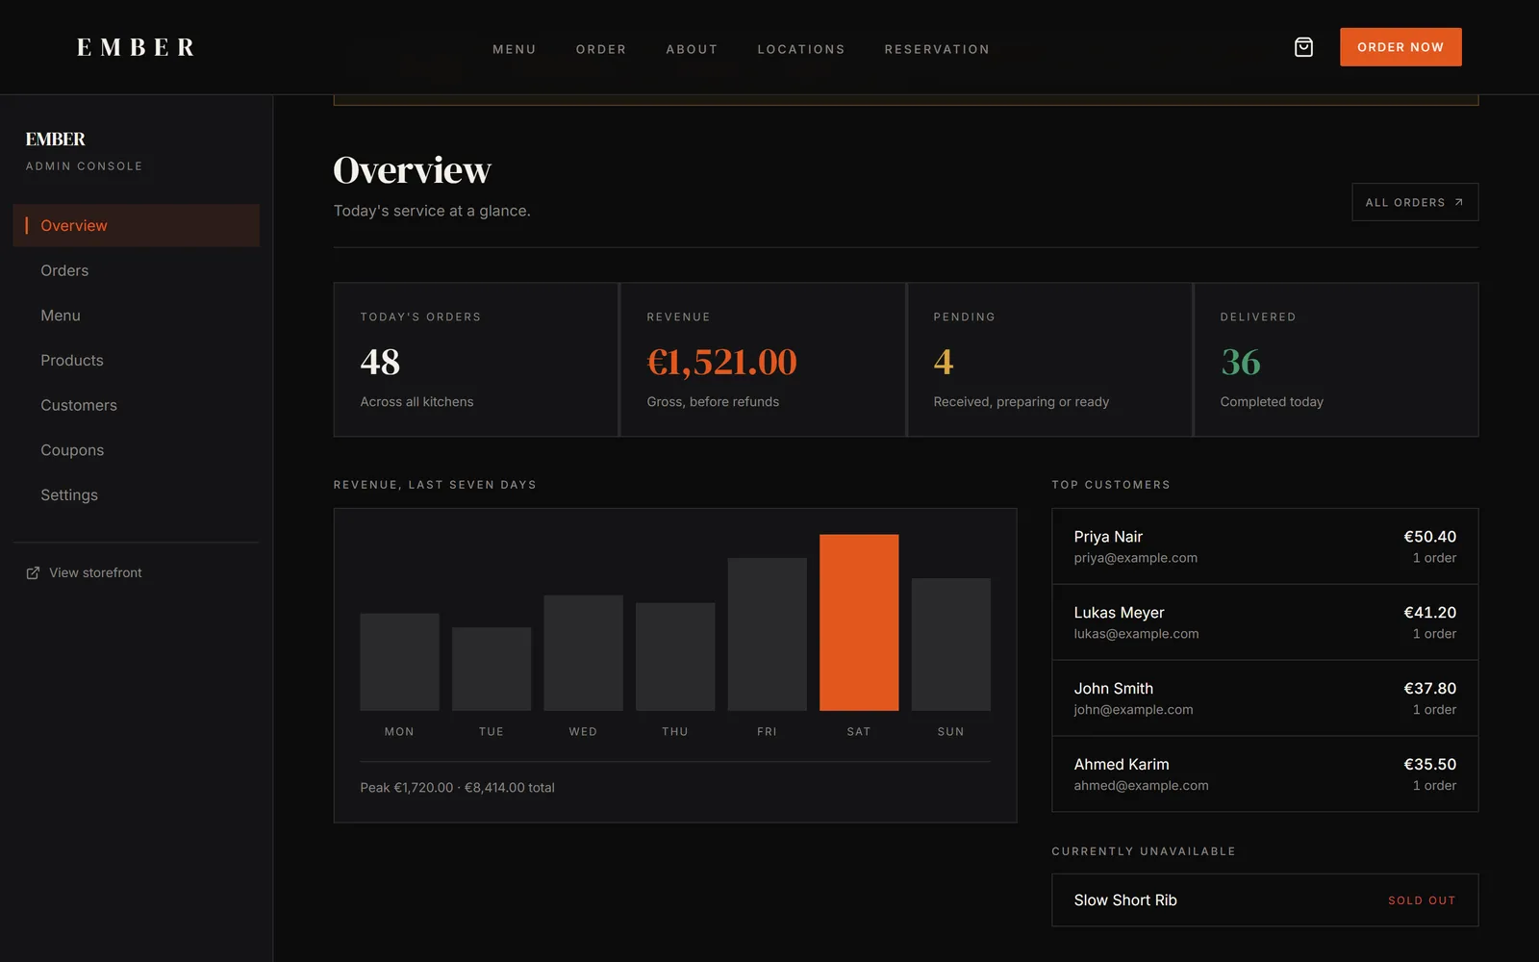
Task: Click the EMBER logo in header
Action: (136, 47)
